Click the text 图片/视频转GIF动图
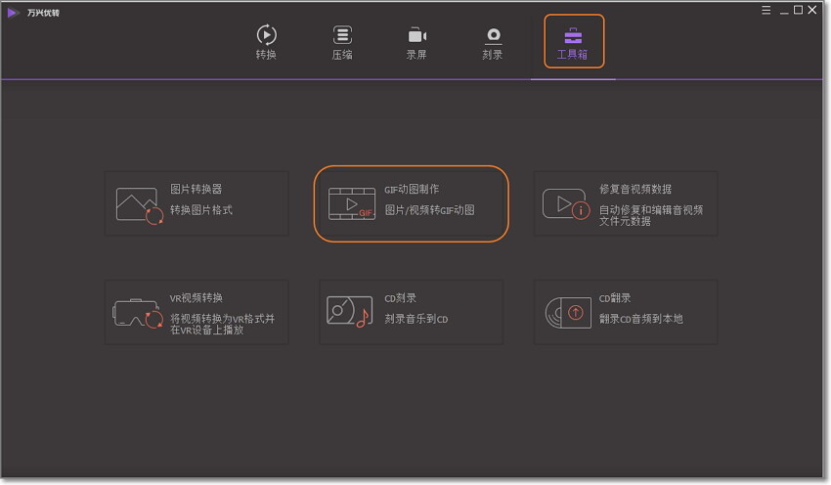This screenshot has width=831, height=485. tap(430, 210)
